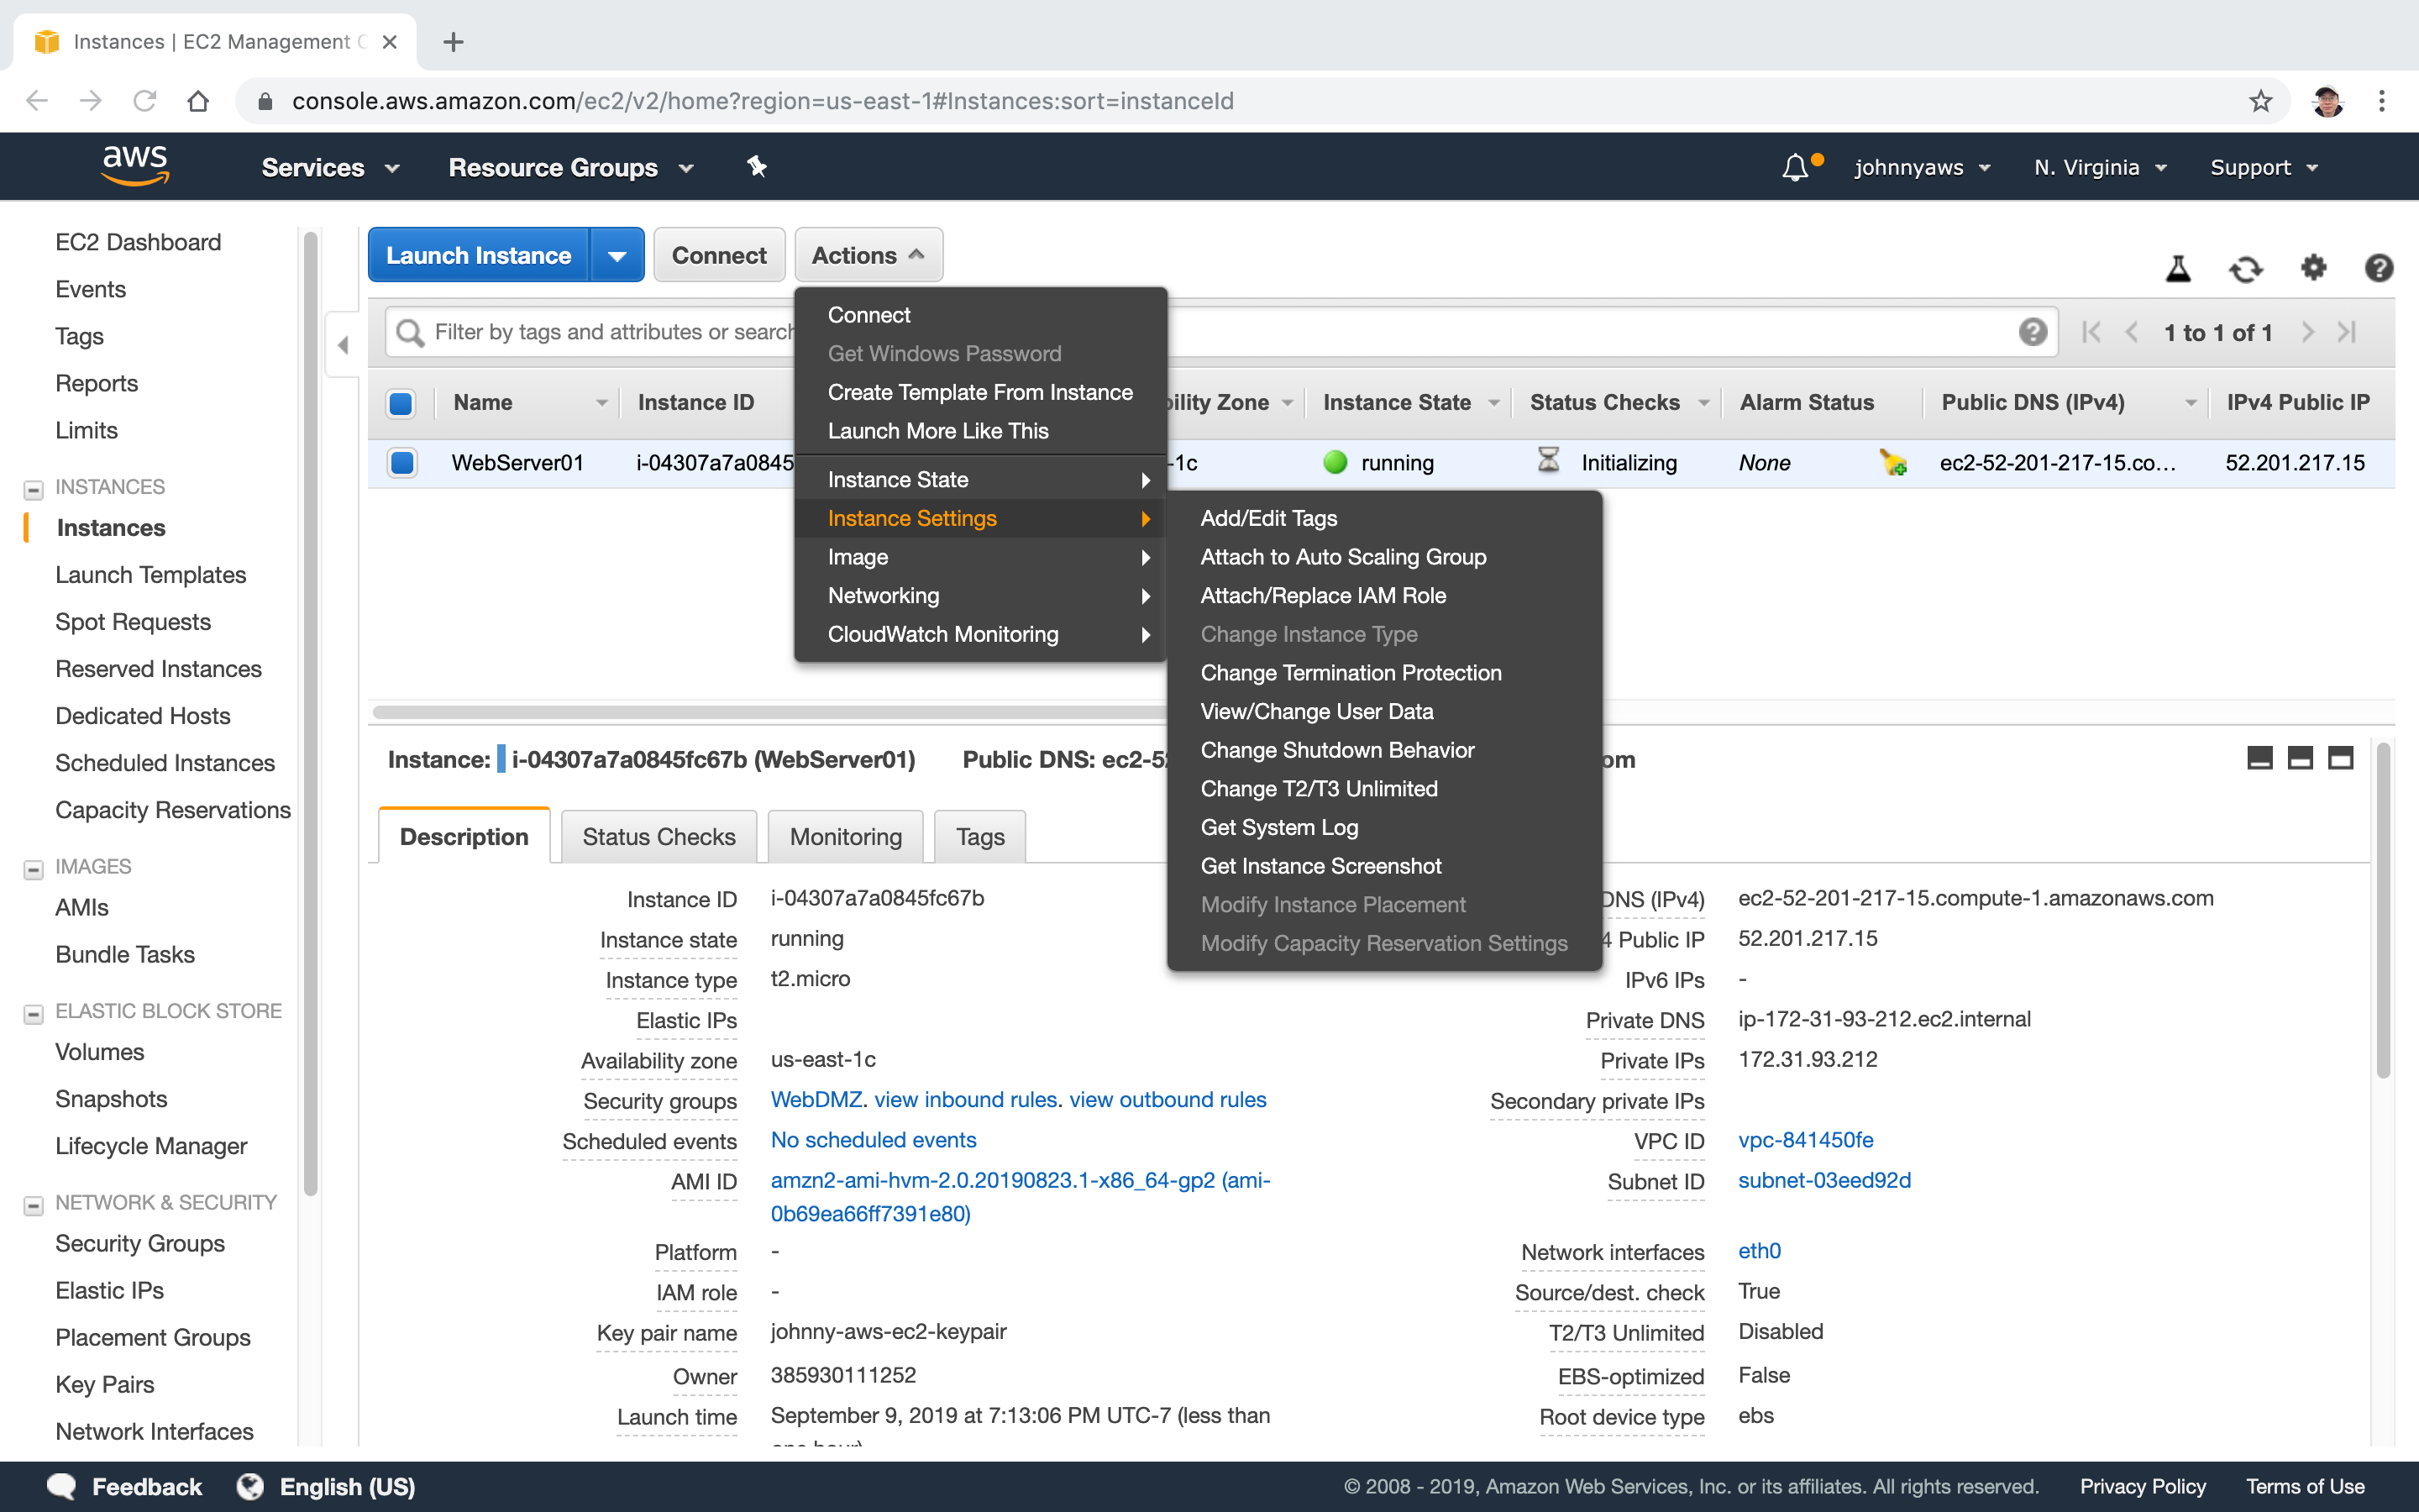Click the AWS logo home icon
The image size is (2419, 1512).
(135, 166)
